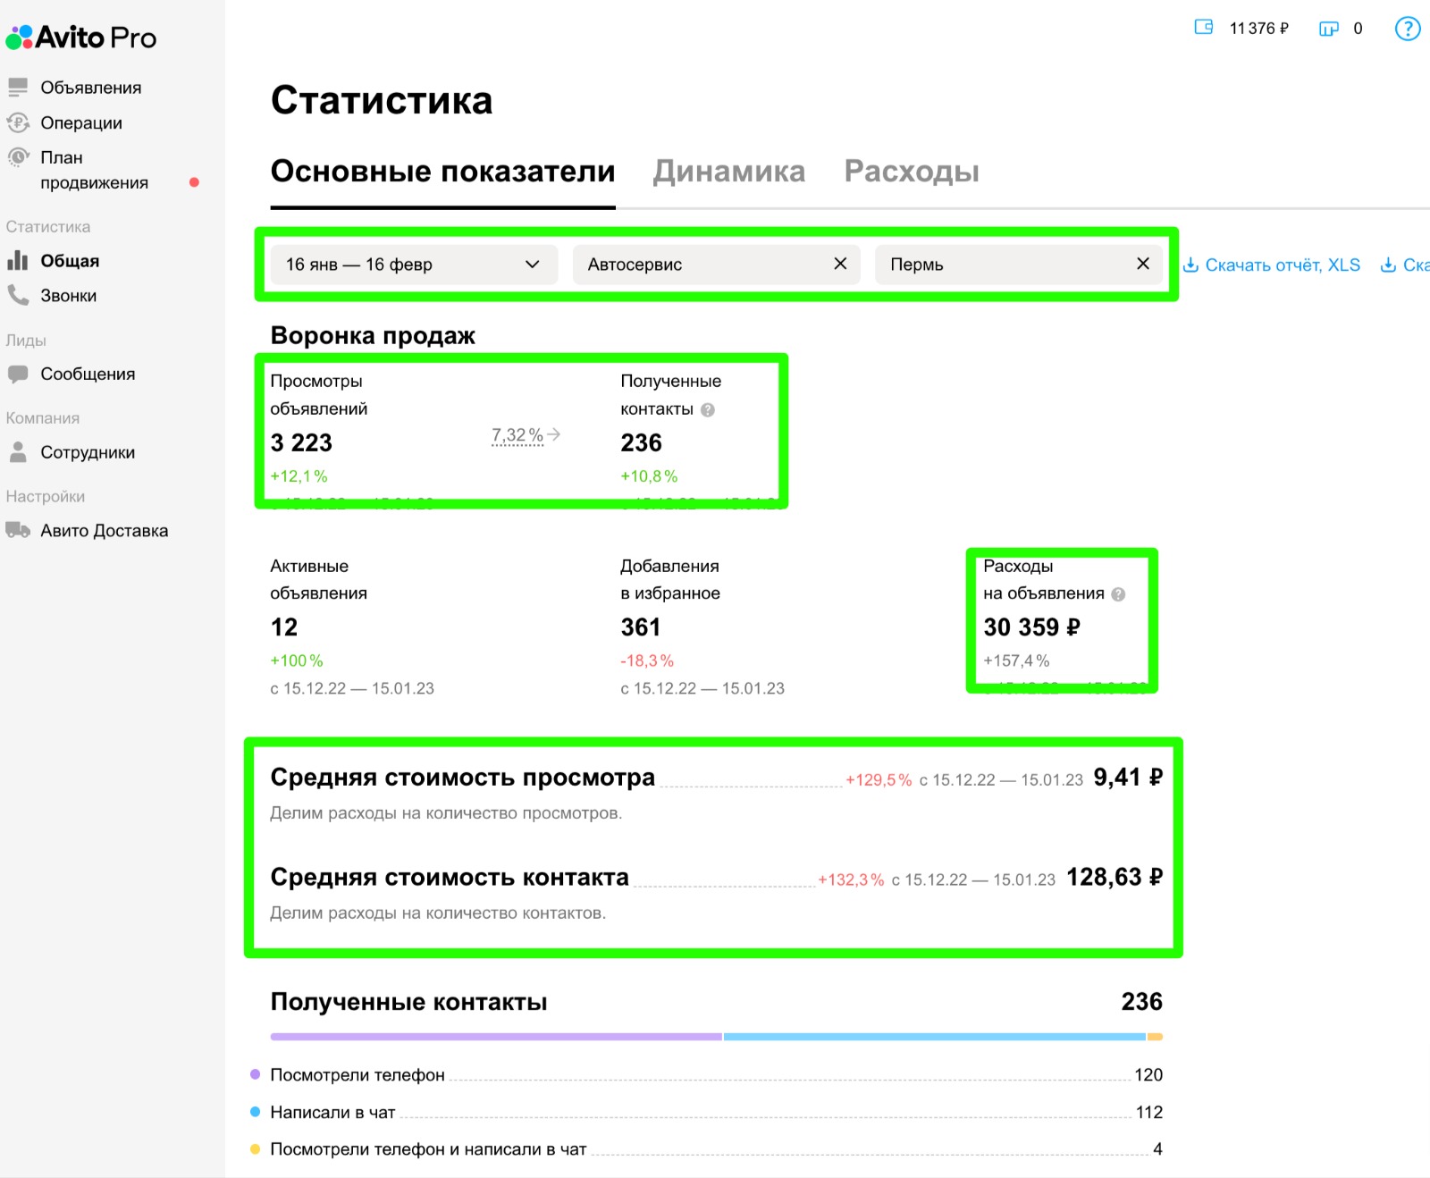The height and width of the screenshot is (1178, 1430).
Task: Click the 361 favorites value
Action: [641, 627]
